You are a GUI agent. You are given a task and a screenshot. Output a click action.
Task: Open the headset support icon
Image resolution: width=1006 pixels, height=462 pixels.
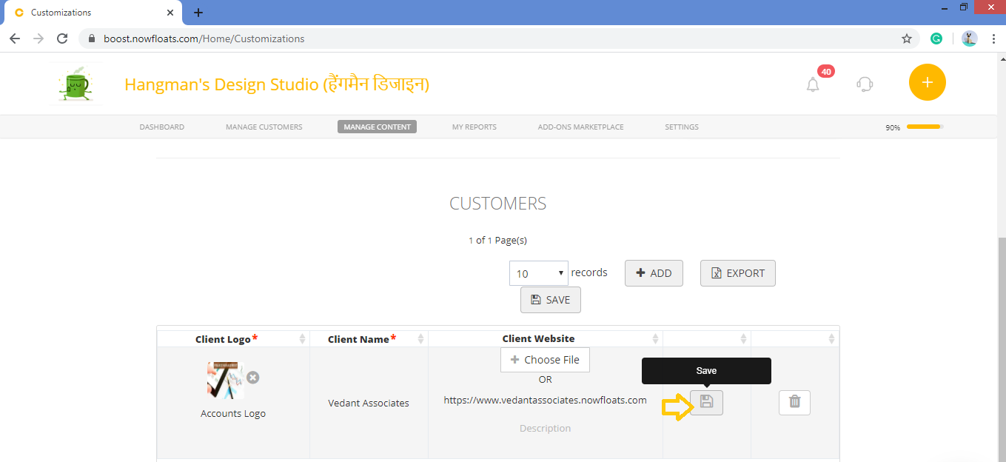coord(865,84)
